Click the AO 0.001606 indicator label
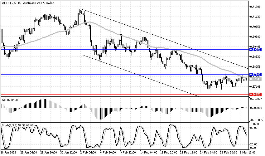 (10, 100)
